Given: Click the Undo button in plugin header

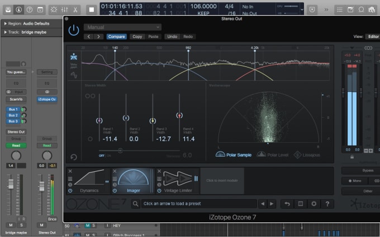Looking at the screenshot, I should (172, 36).
